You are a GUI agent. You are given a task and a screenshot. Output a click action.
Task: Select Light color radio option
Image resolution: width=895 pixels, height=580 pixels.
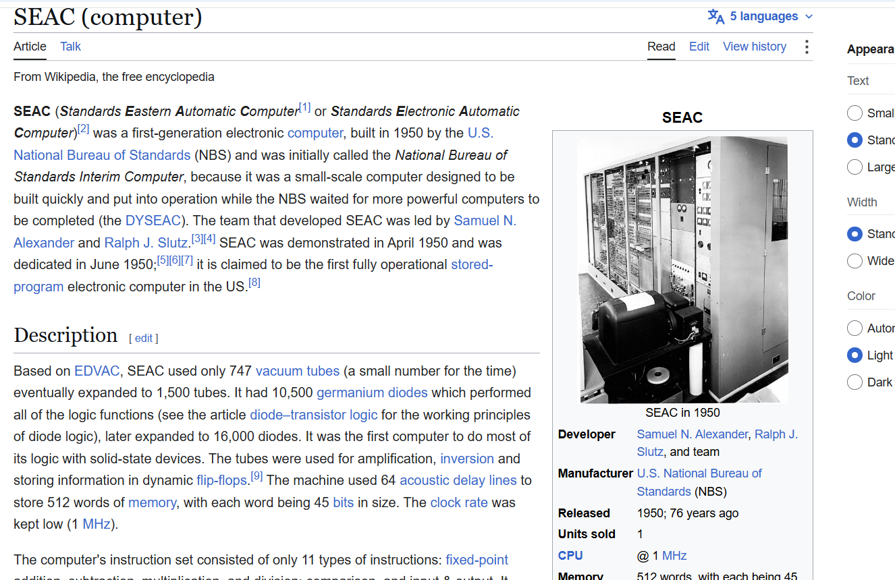pyautogui.click(x=855, y=355)
